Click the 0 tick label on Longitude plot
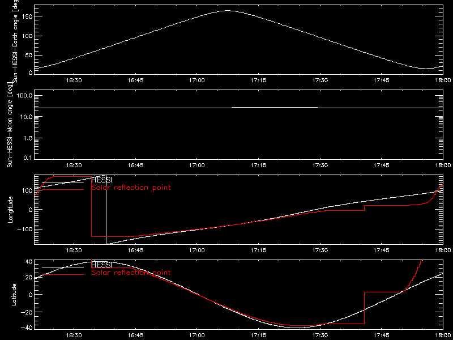Viewport: 453px width, 340px height. click(30, 209)
